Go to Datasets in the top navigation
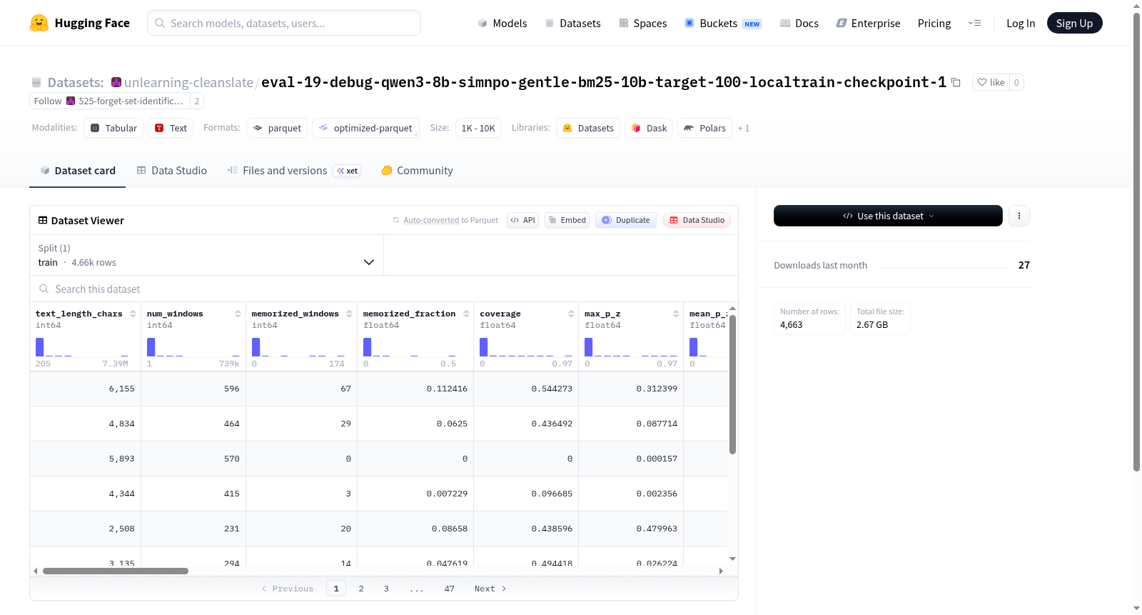 (x=572, y=23)
